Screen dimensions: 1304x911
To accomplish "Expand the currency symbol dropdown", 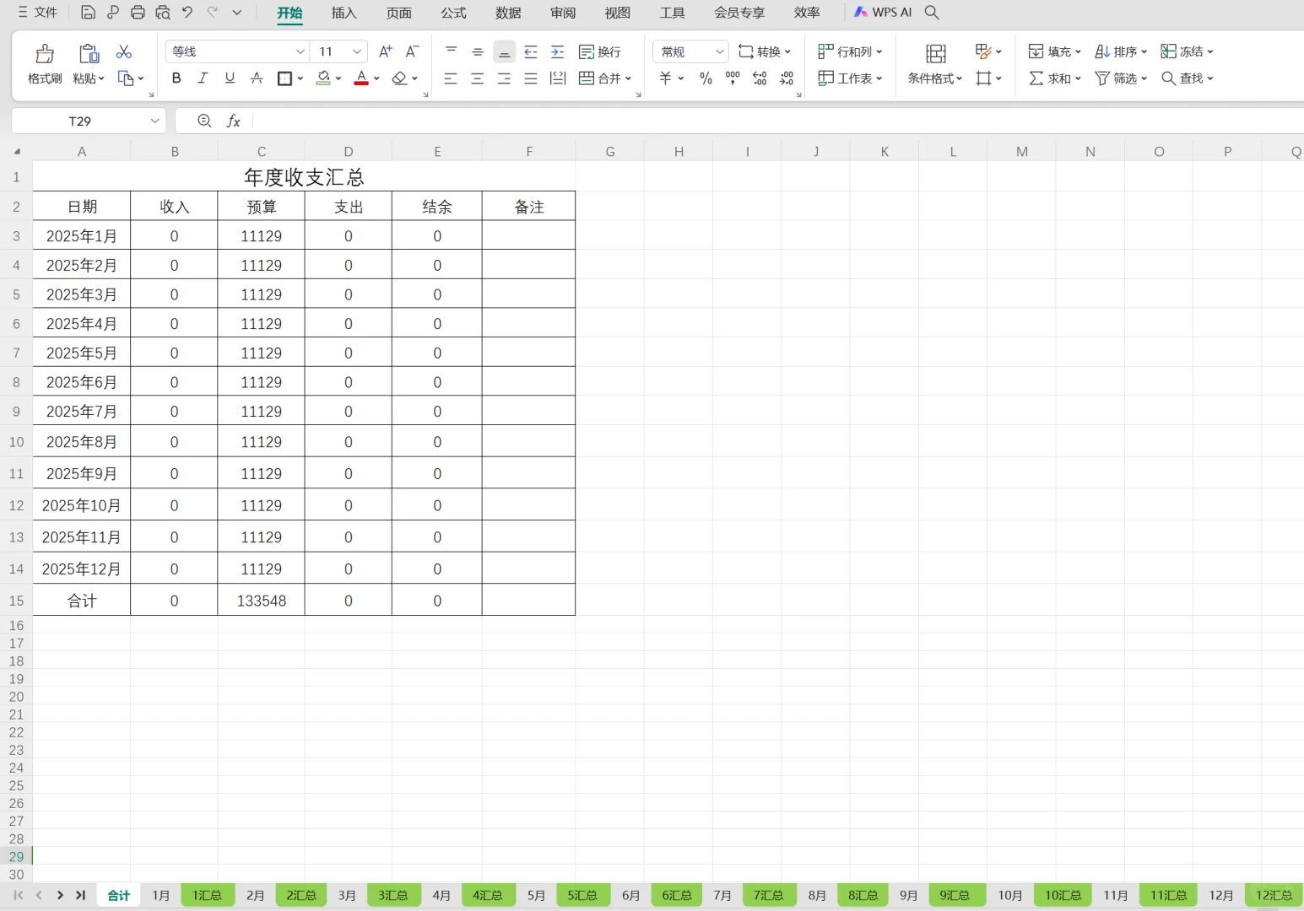I will (x=680, y=78).
